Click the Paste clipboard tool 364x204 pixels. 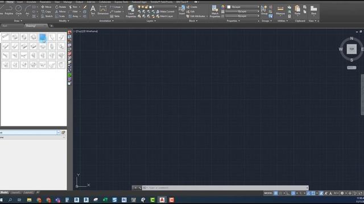[297, 10]
